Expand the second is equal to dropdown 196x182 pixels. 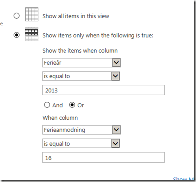115,143
